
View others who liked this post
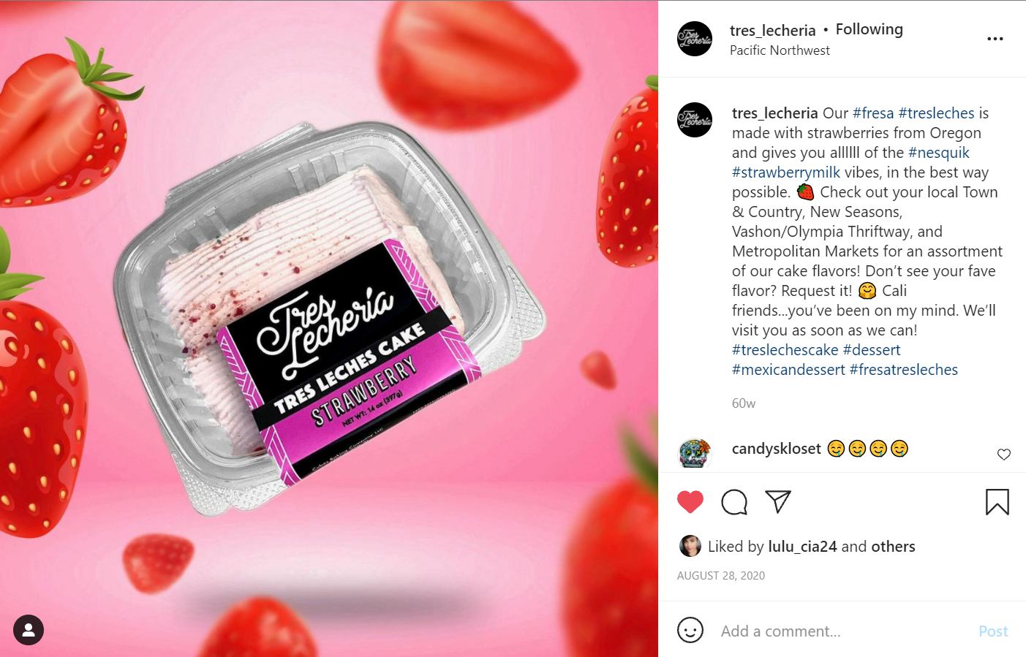click(893, 547)
